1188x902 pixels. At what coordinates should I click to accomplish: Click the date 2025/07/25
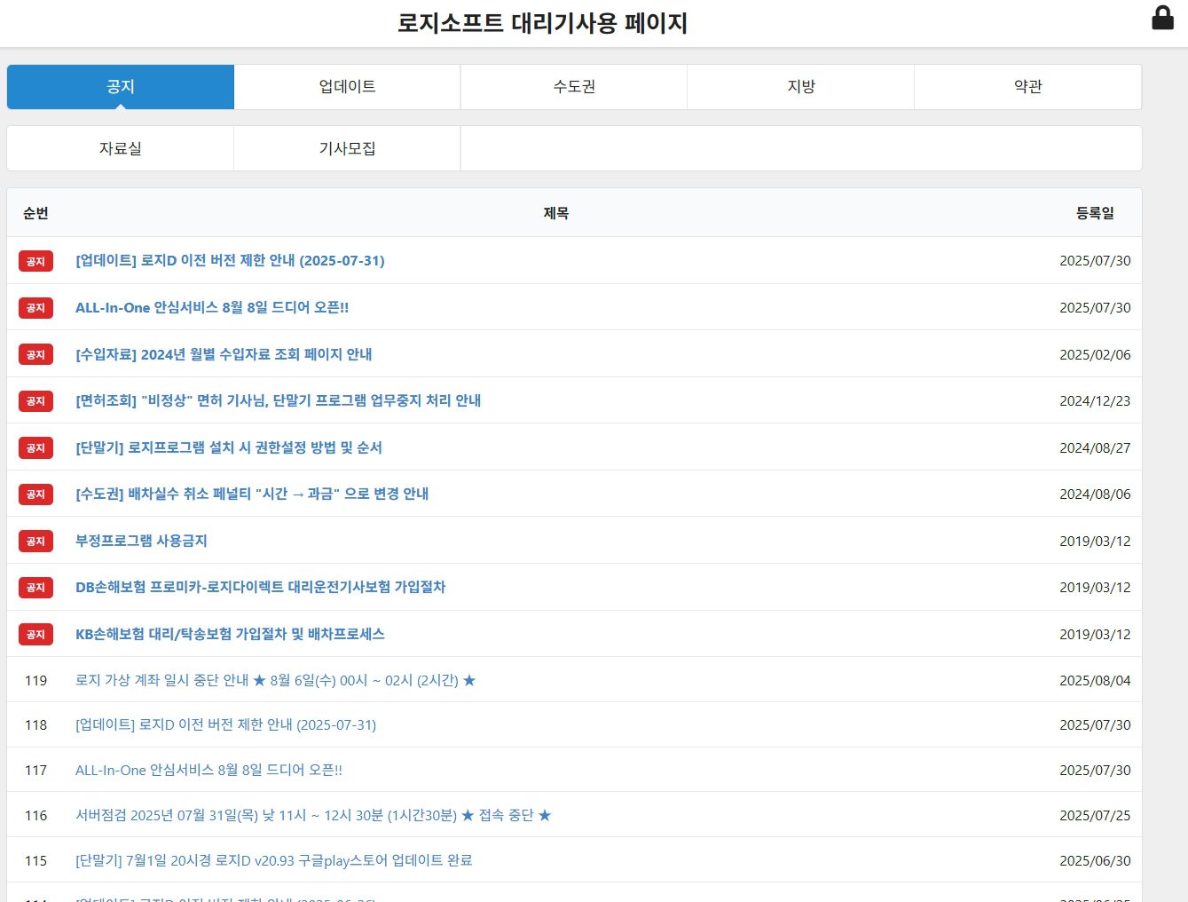click(x=1095, y=815)
